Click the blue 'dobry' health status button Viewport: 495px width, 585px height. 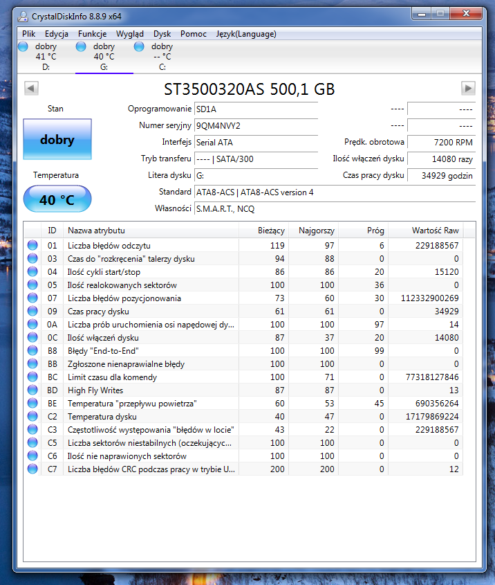tap(57, 139)
